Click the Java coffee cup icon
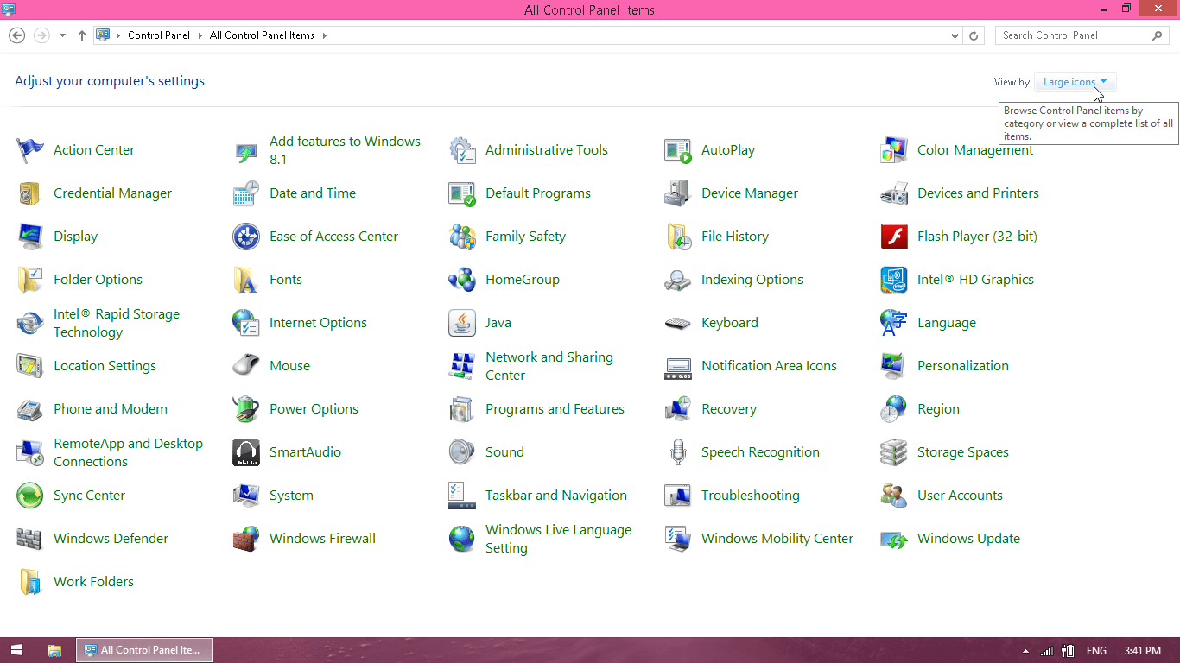The image size is (1180, 663). [462, 323]
